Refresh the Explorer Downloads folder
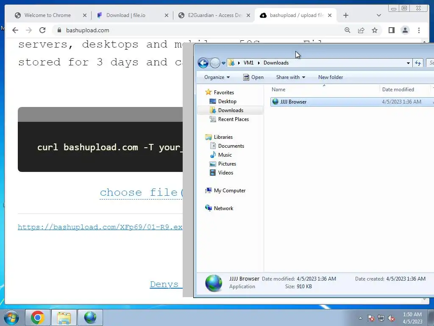 417,63
